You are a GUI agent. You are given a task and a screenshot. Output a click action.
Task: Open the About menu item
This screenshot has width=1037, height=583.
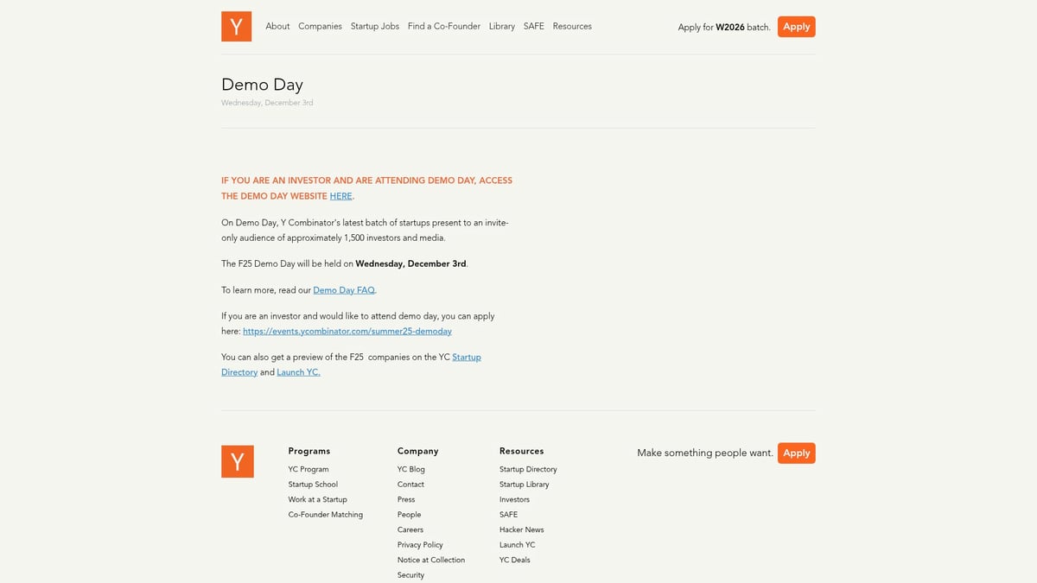[x=277, y=27]
